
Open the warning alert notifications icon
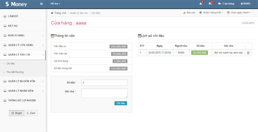pyautogui.click(x=201, y=4)
